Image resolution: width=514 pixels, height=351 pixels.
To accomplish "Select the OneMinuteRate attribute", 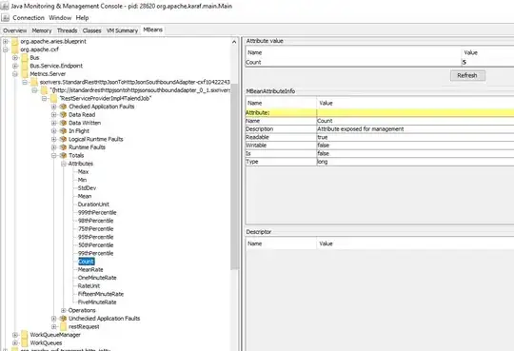I will (x=97, y=278).
